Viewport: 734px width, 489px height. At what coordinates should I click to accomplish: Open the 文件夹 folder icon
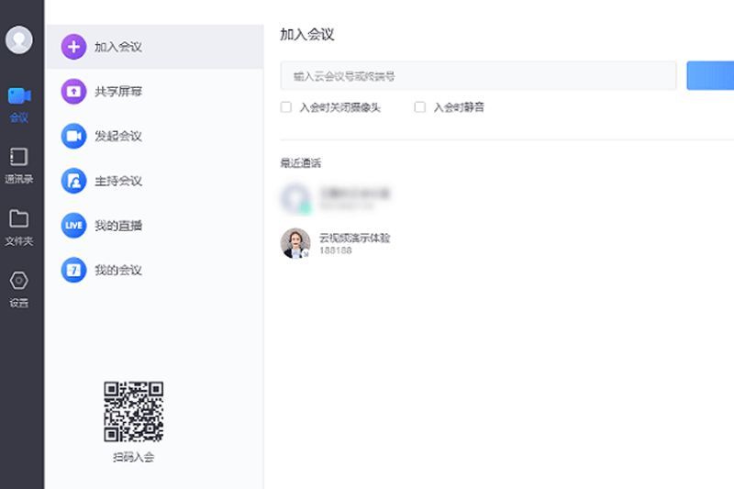click(19, 218)
